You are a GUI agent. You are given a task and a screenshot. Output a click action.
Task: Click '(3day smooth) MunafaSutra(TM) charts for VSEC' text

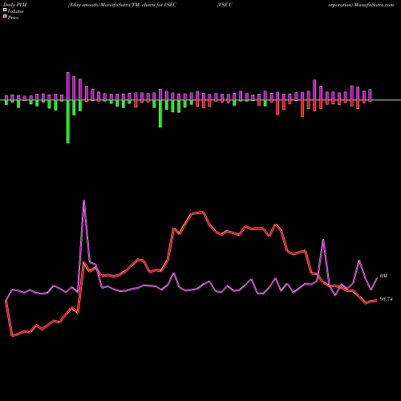(x=122, y=5)
